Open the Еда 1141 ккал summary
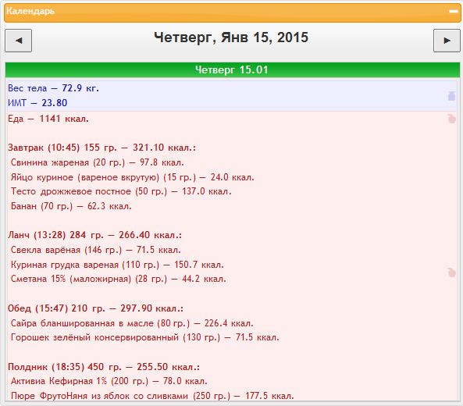 [x=48, y=119]
